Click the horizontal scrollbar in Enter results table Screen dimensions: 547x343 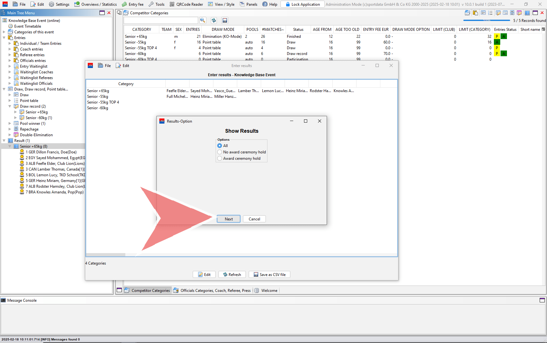click(106, 255)
